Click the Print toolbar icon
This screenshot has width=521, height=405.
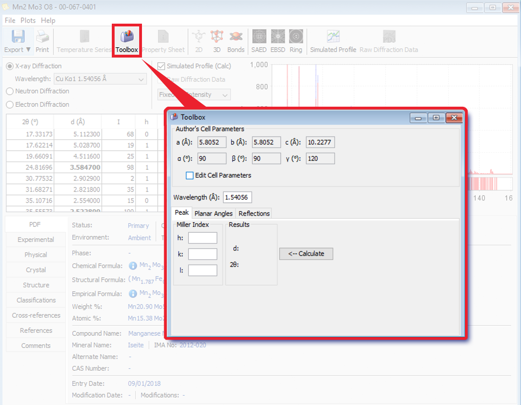point(42,41)
